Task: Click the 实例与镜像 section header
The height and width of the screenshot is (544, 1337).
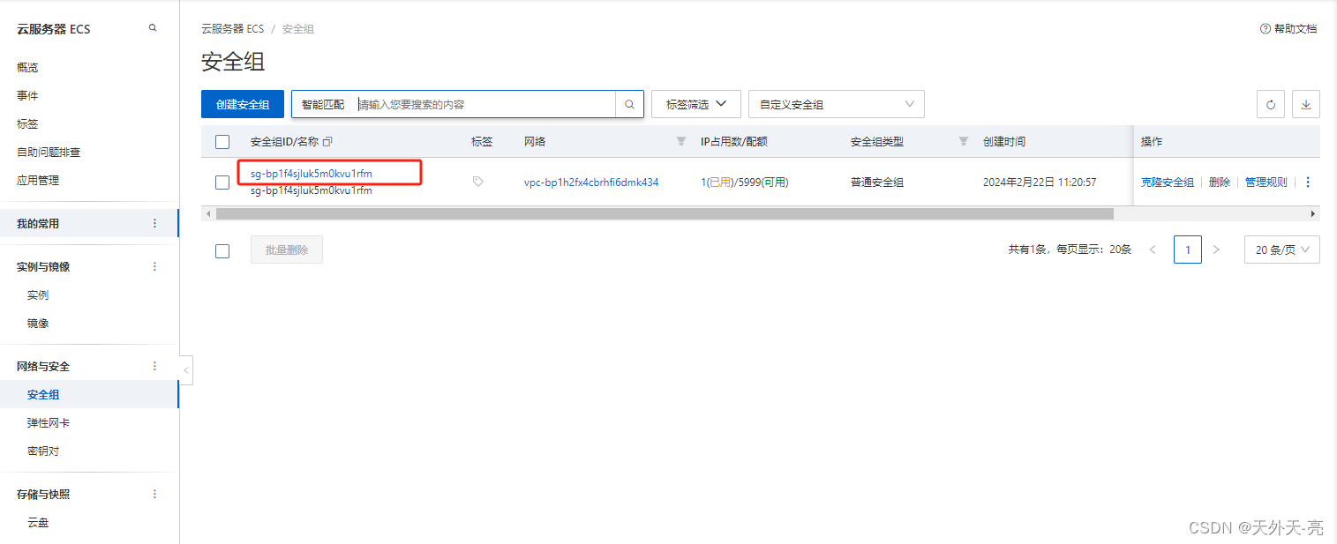Action: coord(43,267)
